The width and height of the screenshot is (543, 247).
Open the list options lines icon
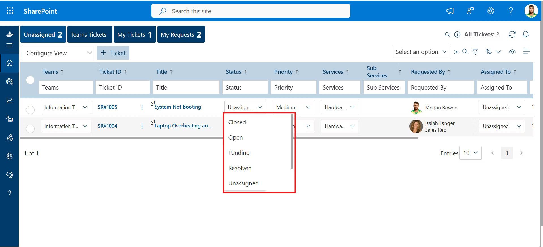[526, 51]
